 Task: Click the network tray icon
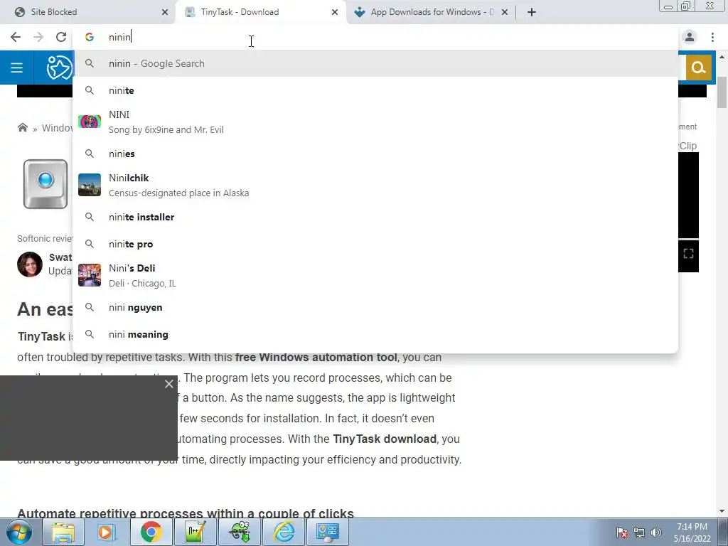pos(639,532)
